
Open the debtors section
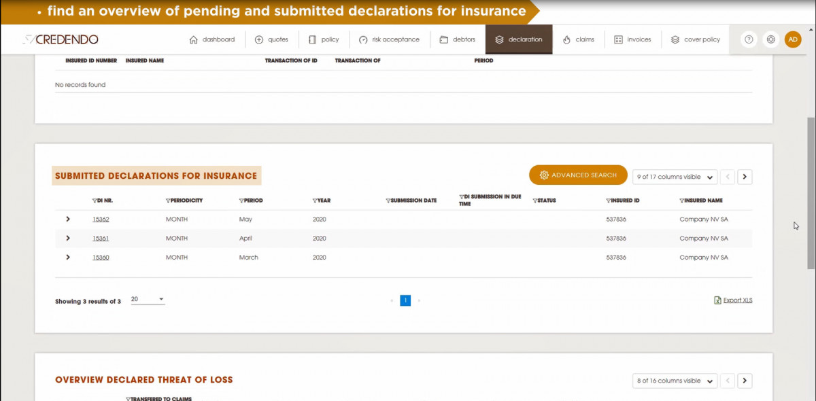point(457,39)
